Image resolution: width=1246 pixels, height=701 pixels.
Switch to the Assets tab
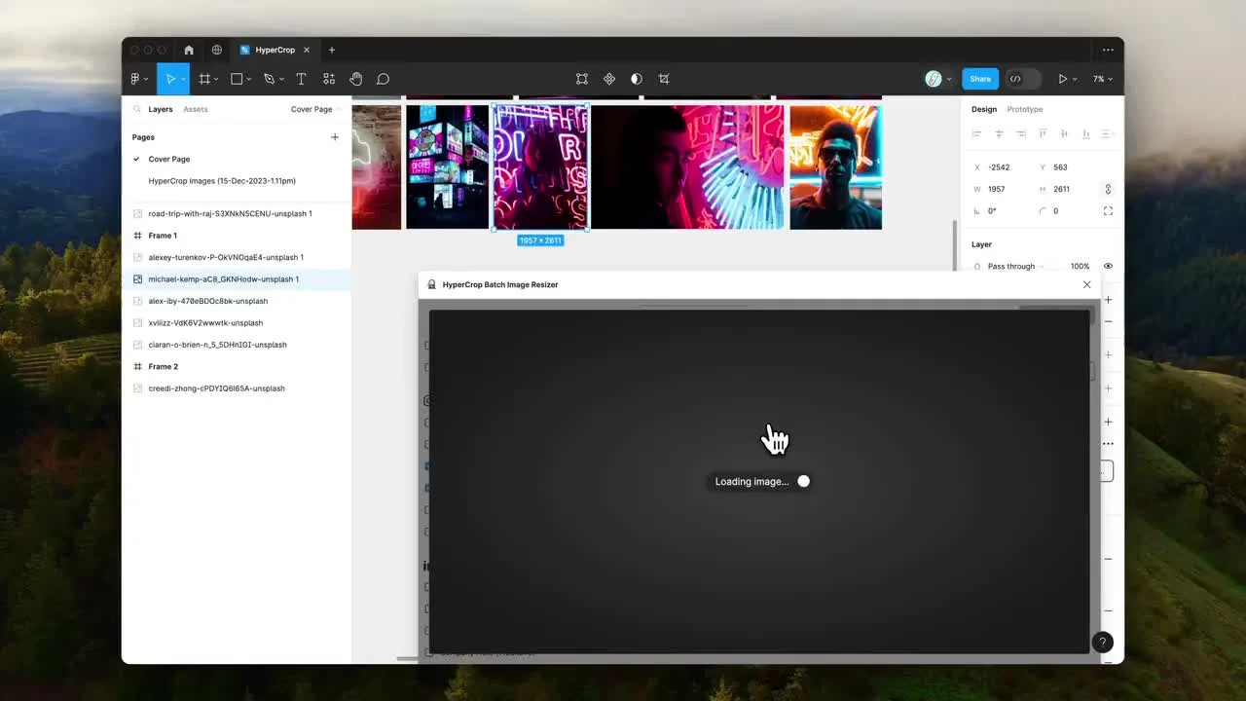pyautogui.click(x=196, y=109)
